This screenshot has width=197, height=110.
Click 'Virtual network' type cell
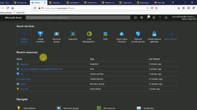pos(97,79)
